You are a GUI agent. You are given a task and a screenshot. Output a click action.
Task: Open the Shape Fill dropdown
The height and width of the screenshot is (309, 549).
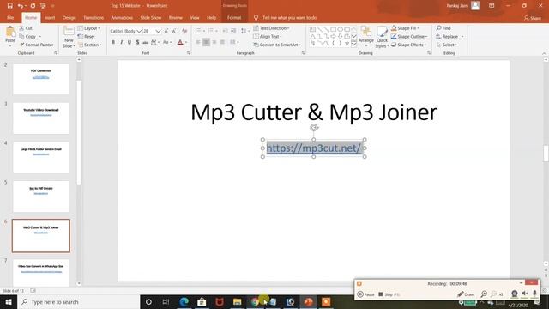pyautogui.click(x=406, y=28)
